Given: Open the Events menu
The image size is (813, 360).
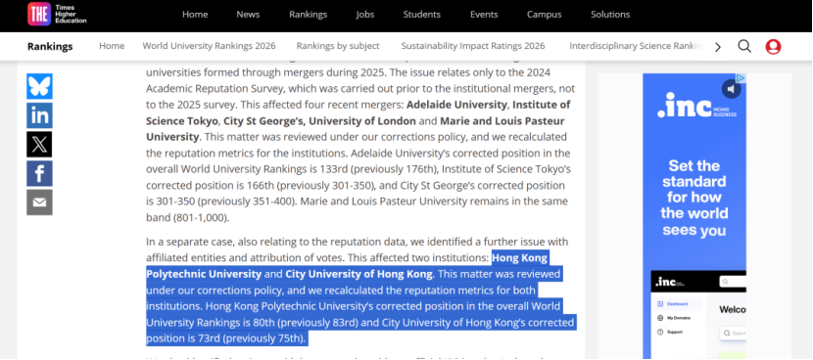Looking at the screenshot, I should click(484, 15).
